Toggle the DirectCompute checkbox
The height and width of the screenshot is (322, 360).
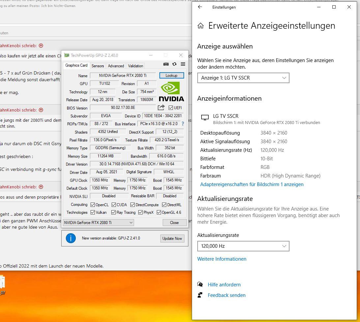(132, 205)
